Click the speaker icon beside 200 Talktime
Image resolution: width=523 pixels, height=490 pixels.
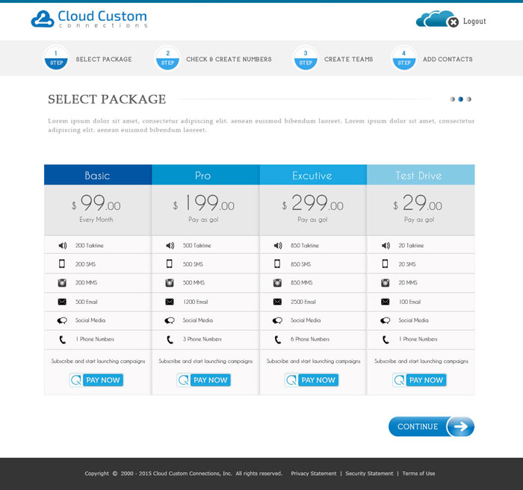(62, 246)
